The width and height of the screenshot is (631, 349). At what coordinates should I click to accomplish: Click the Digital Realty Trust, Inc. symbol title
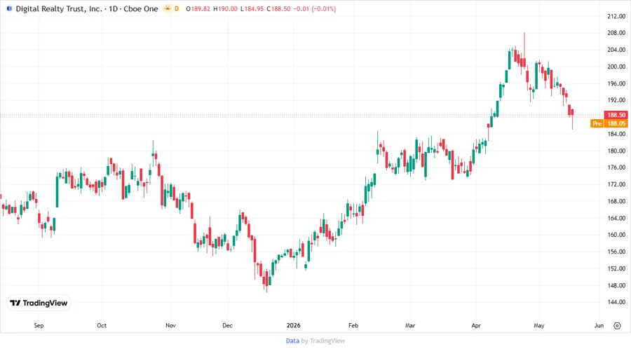(59, 8)
